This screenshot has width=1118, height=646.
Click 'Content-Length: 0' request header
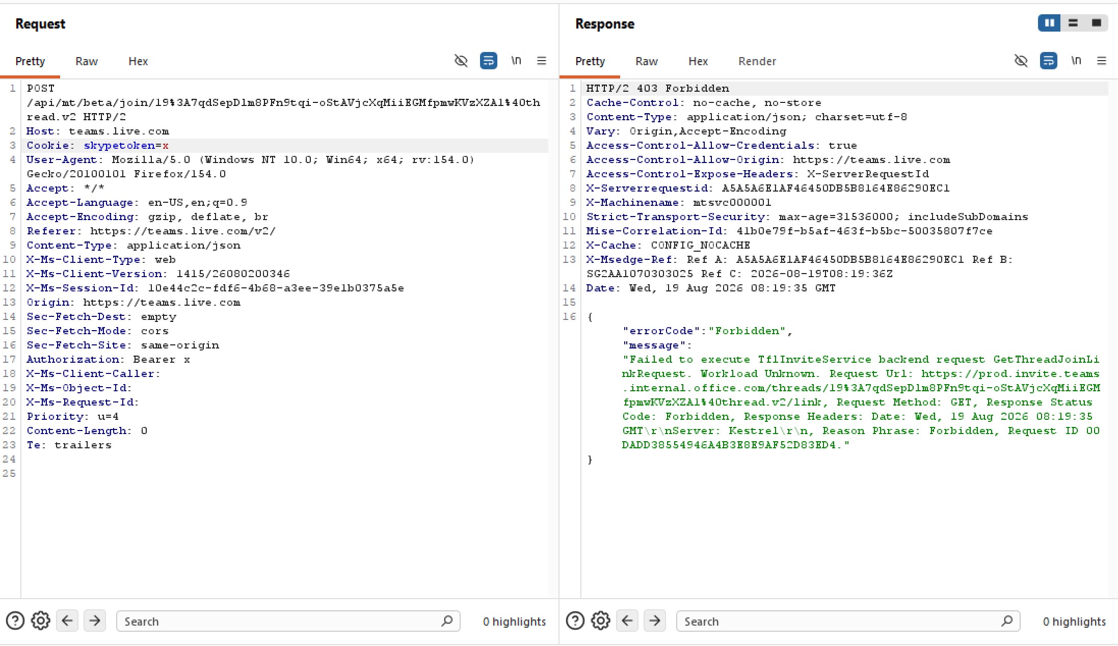[x=87, y=431]
